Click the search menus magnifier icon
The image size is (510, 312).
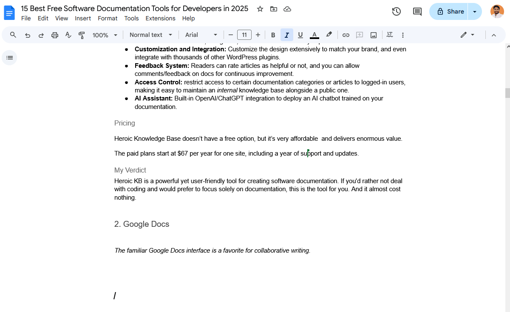(x=13, y=35)
